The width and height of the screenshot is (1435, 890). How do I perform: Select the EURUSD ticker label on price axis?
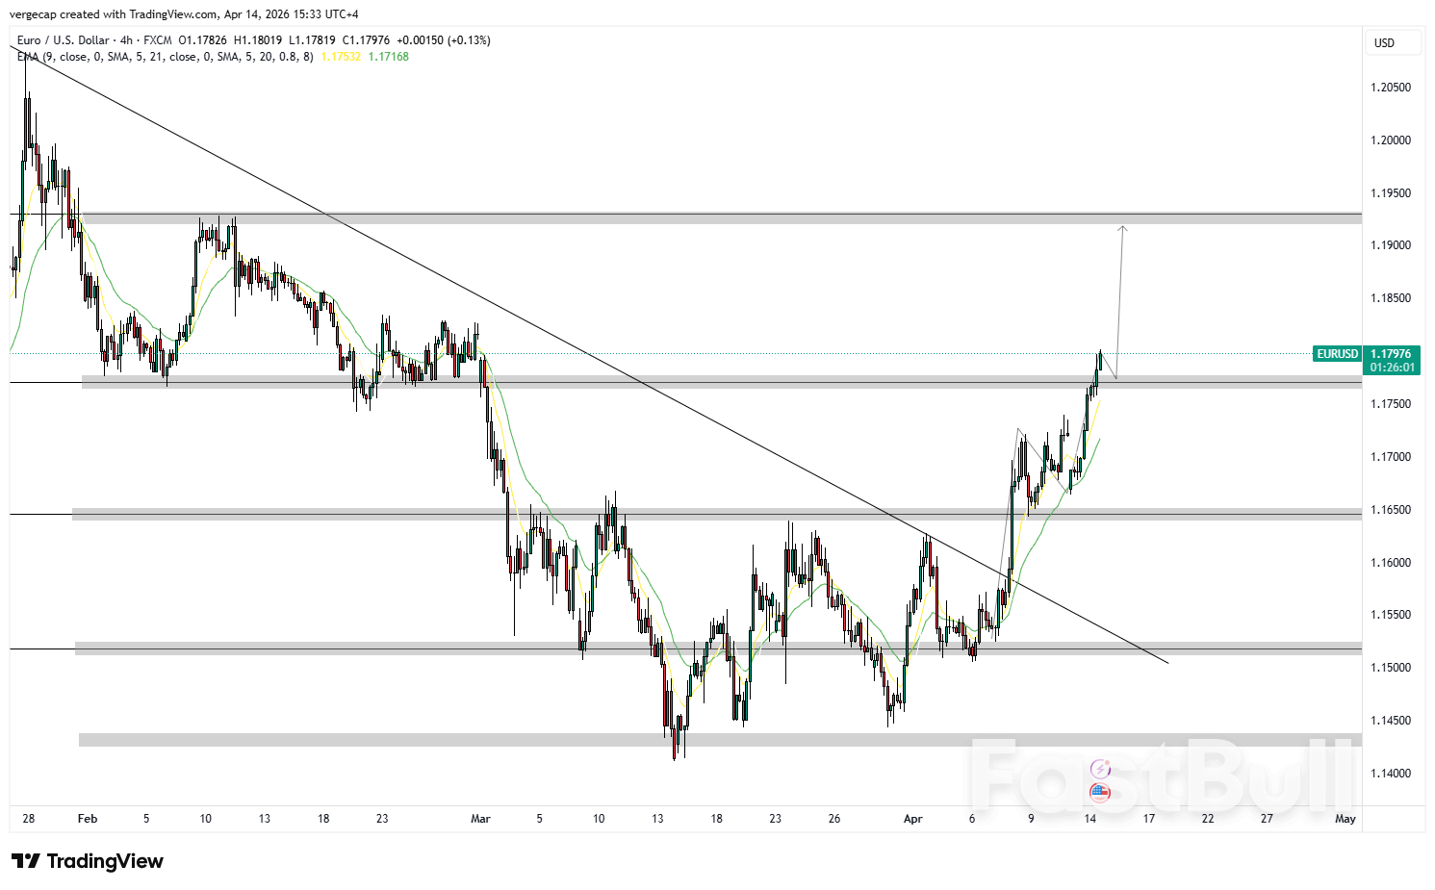pos(1337,354)
